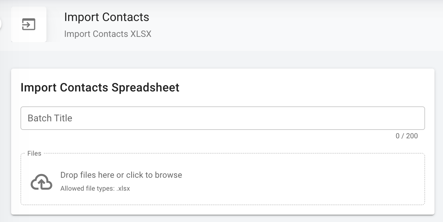443x222 pixels.
Task: Click the cloud upload icon
Action: pos(41,181)
